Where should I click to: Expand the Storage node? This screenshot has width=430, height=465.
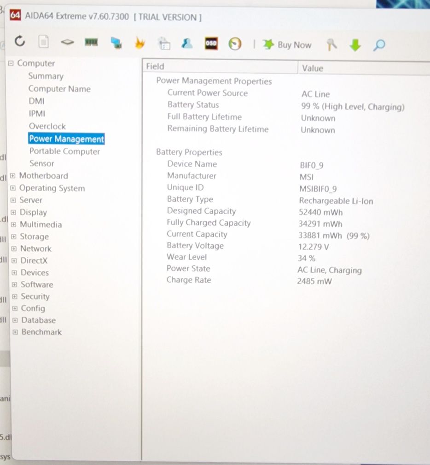[x=14, y=237]
